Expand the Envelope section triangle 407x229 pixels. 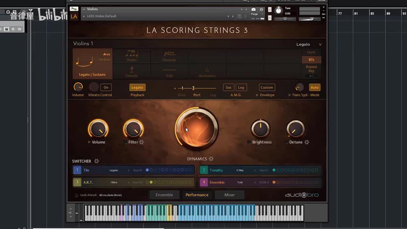coord(257,95)
